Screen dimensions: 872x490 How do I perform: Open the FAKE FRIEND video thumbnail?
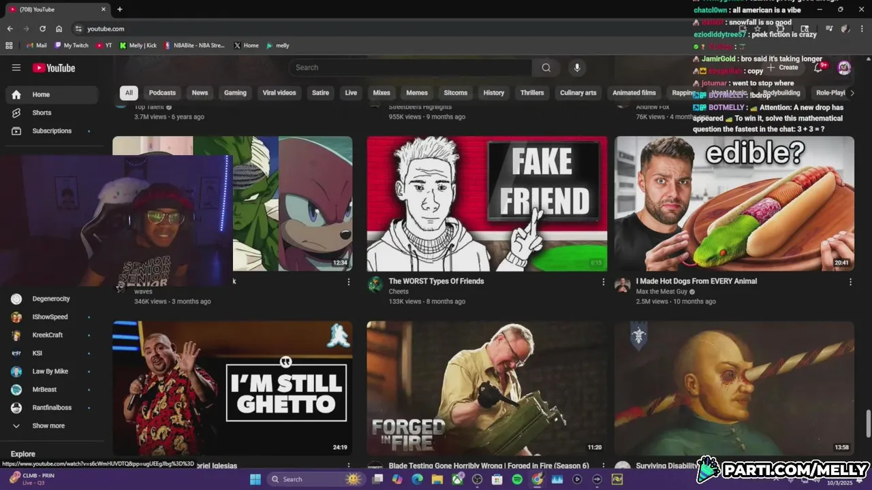(487, 203)
